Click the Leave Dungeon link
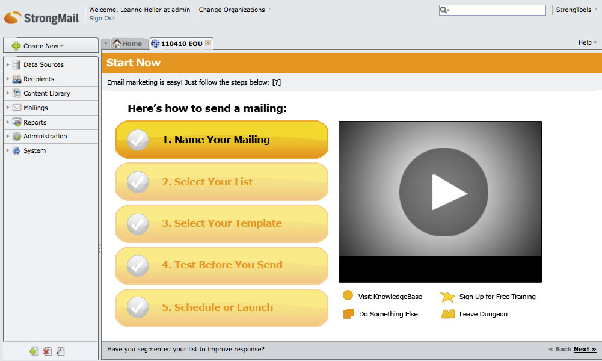602x361 pixels. (484, 314)
